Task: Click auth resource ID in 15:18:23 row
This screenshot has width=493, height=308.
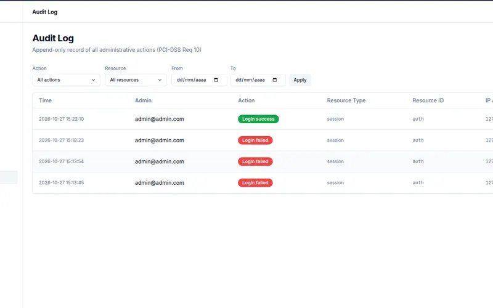Action: coord(418,140)
